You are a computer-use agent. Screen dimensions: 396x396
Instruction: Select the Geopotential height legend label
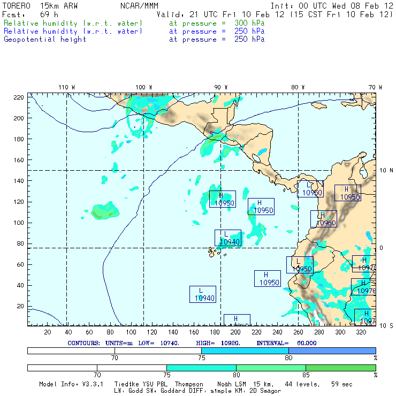pyautogui.click(x=45, y=40)
